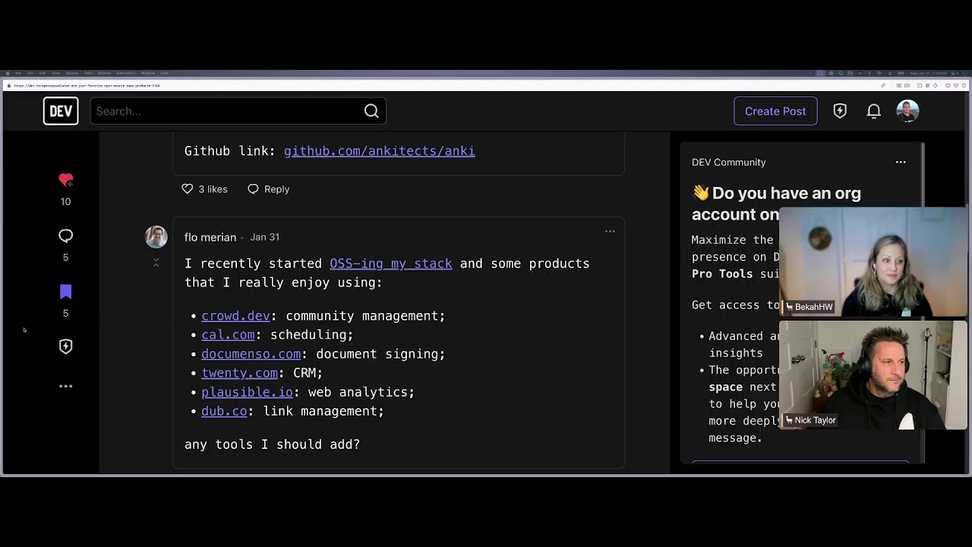Open the crowd.dev link
The width and height of the screenshot is (972, 547).
click(235, 316)
